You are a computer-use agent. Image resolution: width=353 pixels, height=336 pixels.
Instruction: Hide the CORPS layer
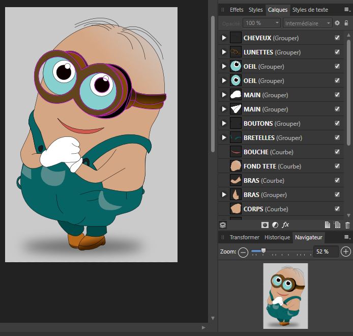coord(337,209)
